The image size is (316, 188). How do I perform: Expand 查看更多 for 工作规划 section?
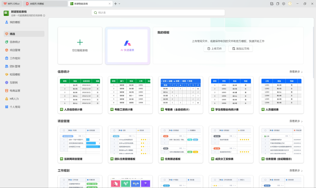point(296,170)
